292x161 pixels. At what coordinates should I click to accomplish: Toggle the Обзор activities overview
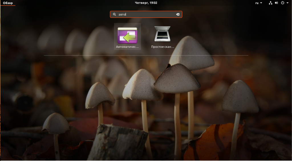pyautogui.click(x=8, y=3)
